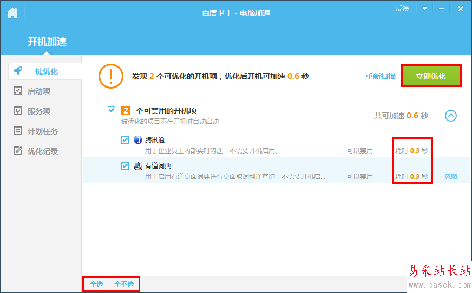This screenshot has height=293, width=472.
Task: Click the orange warning exclamation icon
Action: point(111,76)
